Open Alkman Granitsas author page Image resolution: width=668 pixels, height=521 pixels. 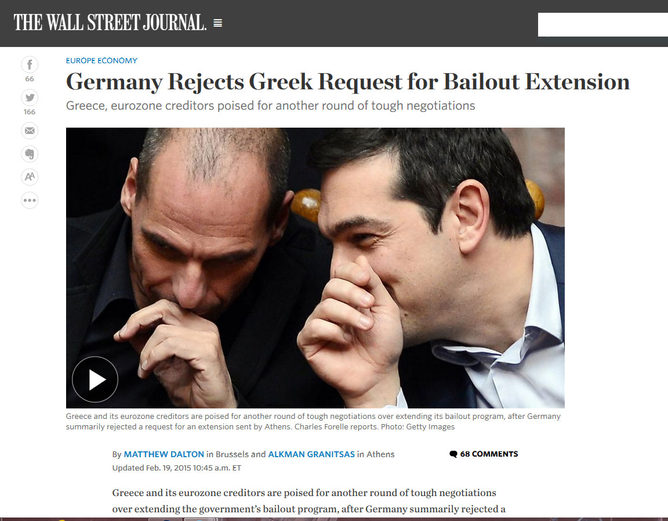click(311, 454)
